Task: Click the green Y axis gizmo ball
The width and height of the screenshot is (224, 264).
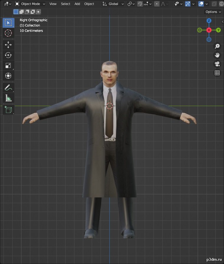Action: [x=218, y=30]
